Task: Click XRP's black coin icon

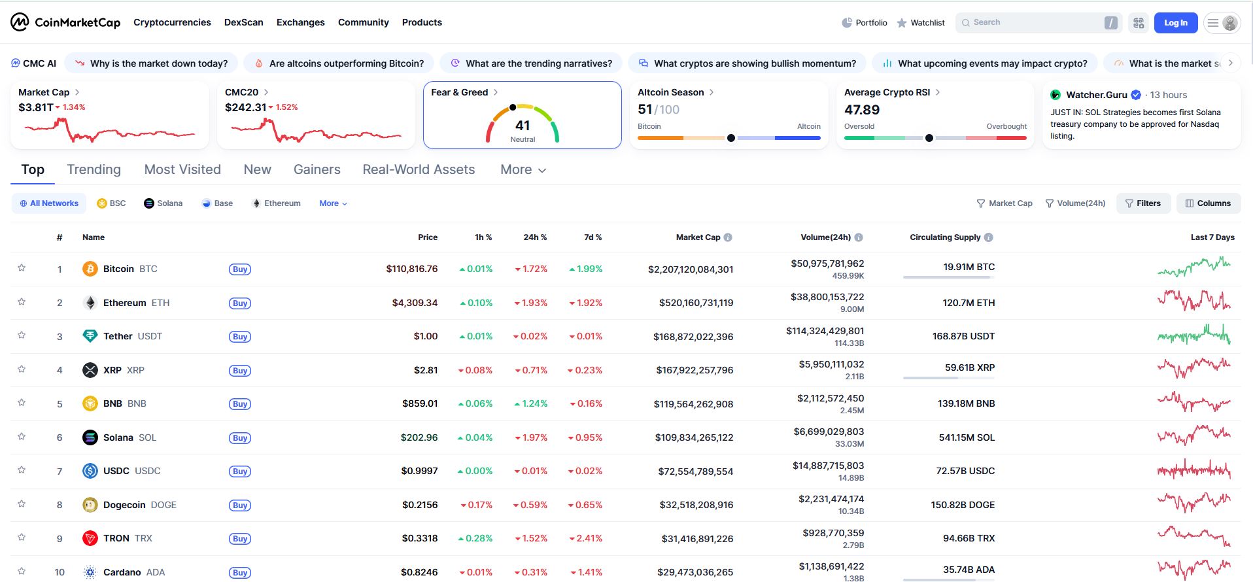Action: click(x=90, y=370)
